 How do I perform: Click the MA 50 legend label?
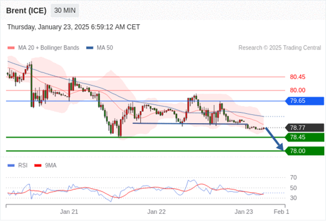click(105, 48)
